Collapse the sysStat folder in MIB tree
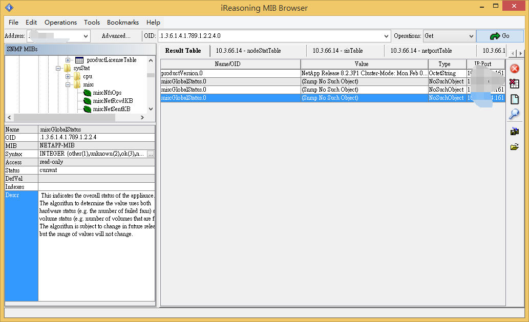 [59, 68]
